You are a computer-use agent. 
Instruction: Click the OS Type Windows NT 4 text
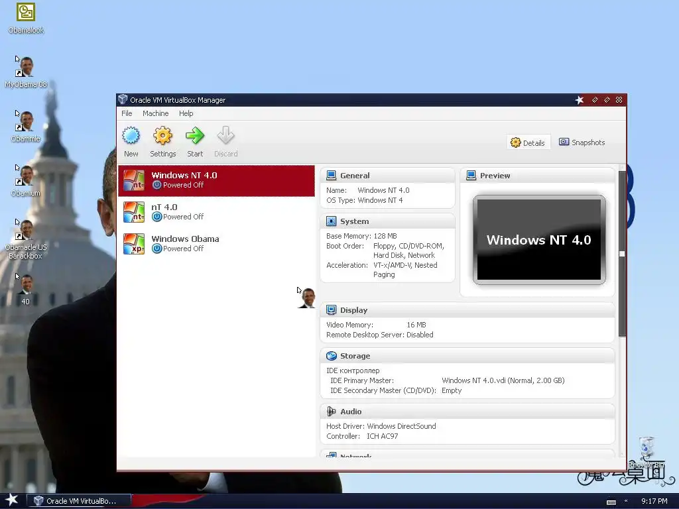(365, 200)
